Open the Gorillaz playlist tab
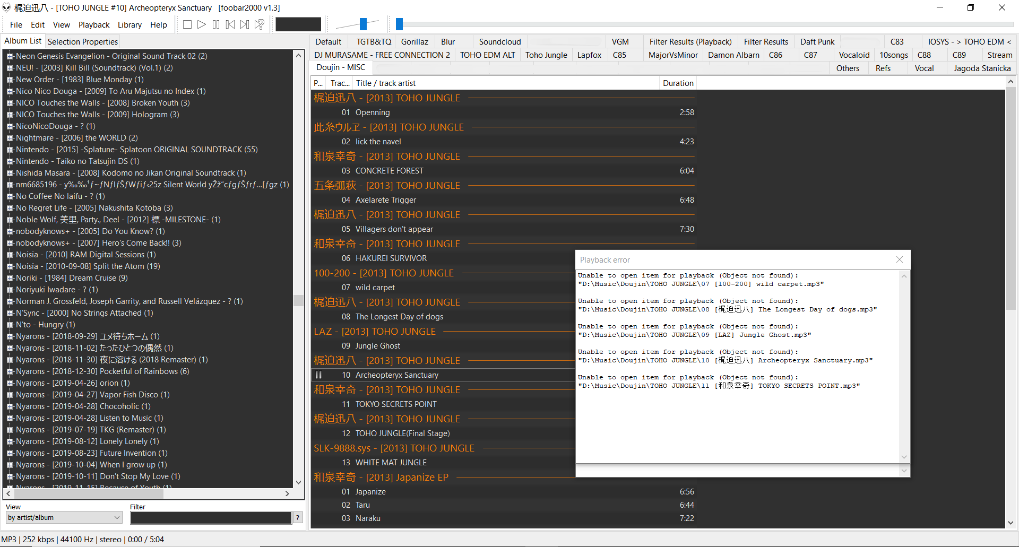The height and width of the screenshot is (547, 1019). [x=414, y=41]
